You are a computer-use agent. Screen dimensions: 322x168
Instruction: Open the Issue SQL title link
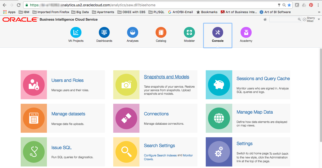pyautogui.click(x=62, y=148)
